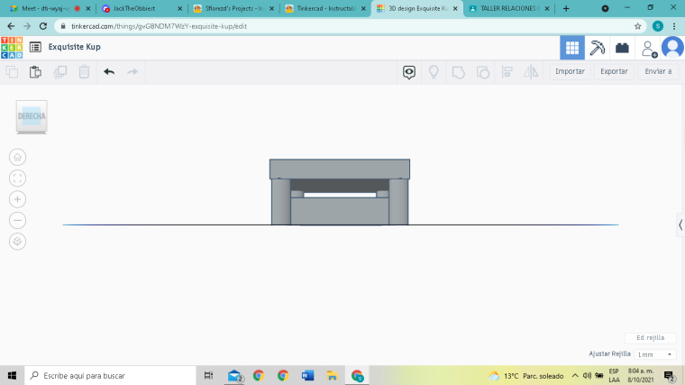Click the Mirror flip icon
Image resolution: width=685 pixels, height=385 pixels.
tap(531, 72)
